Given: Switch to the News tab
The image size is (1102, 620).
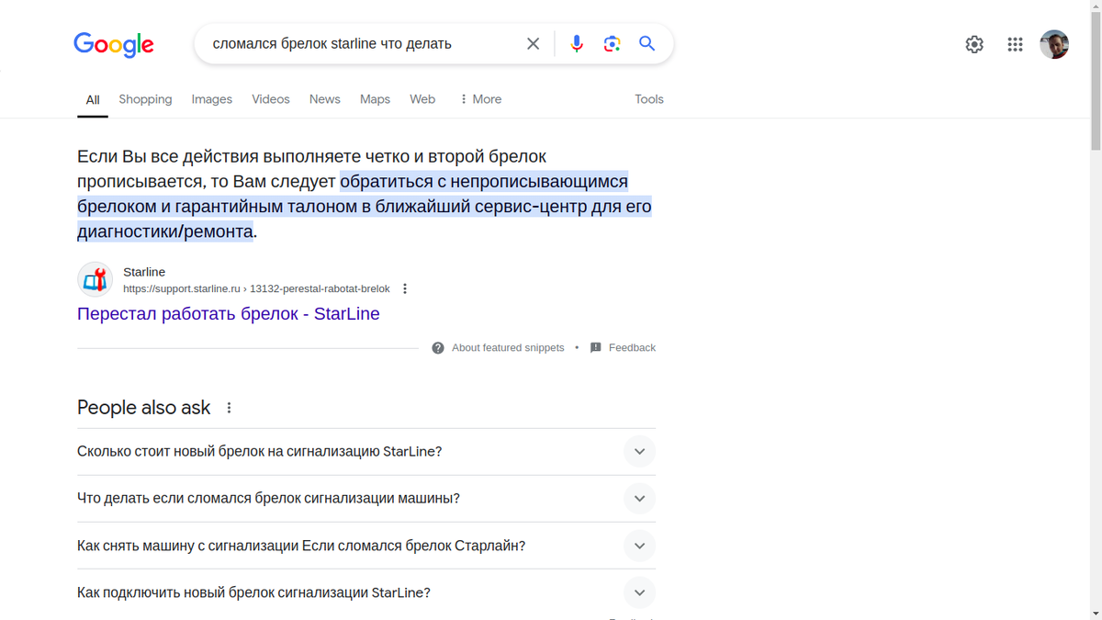Looking at the screenshot, I should (325, 99).
